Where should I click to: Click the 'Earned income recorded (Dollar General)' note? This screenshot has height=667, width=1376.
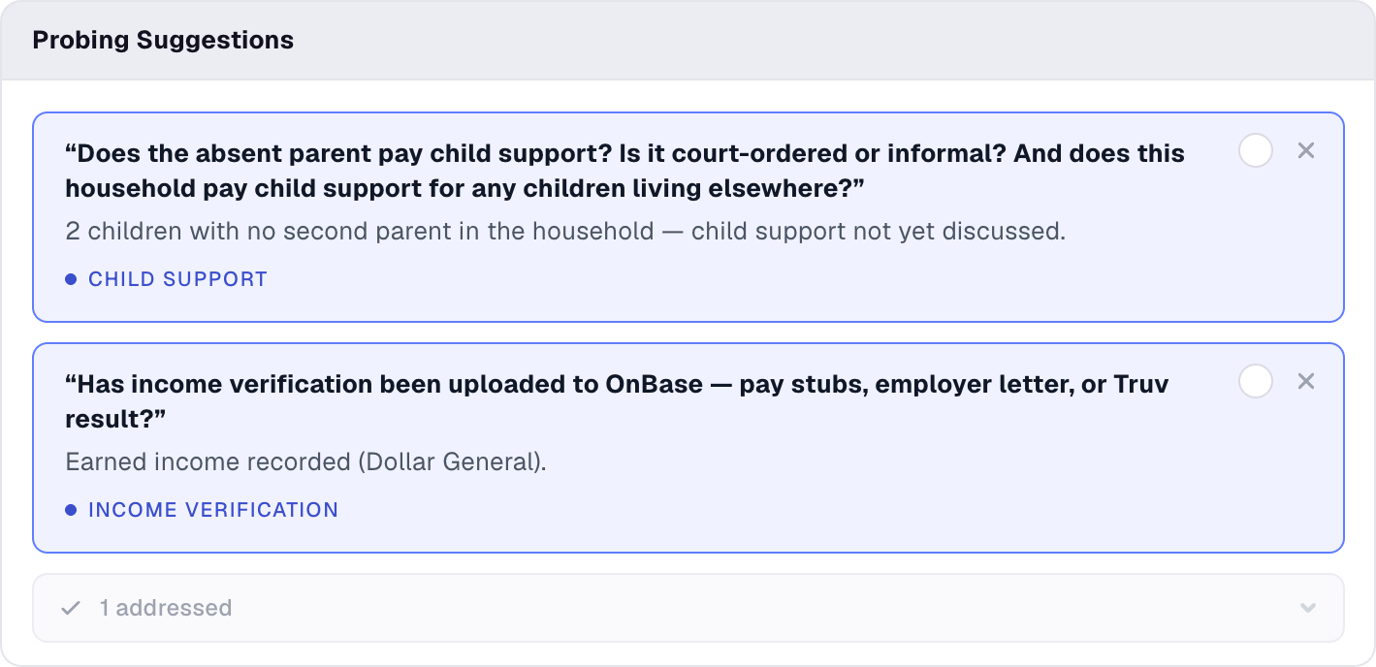306,462
